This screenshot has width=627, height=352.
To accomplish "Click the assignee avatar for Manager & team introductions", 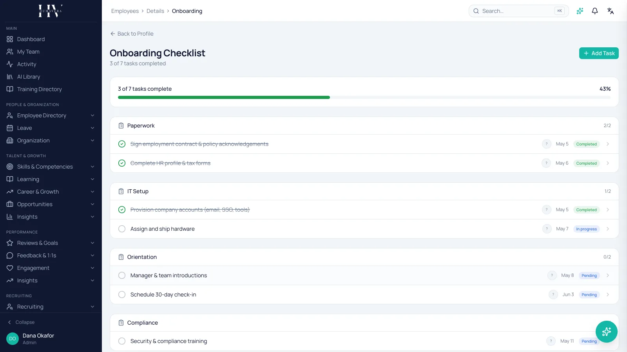I will click(x=552, y=275).
